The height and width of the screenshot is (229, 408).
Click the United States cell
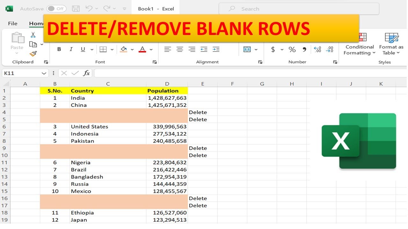click(108, 127)
